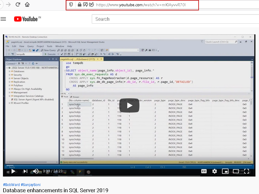Viewport: 259px width, 194px height.
Task: Switch to the Messages results tab
Action: (75, 97)
